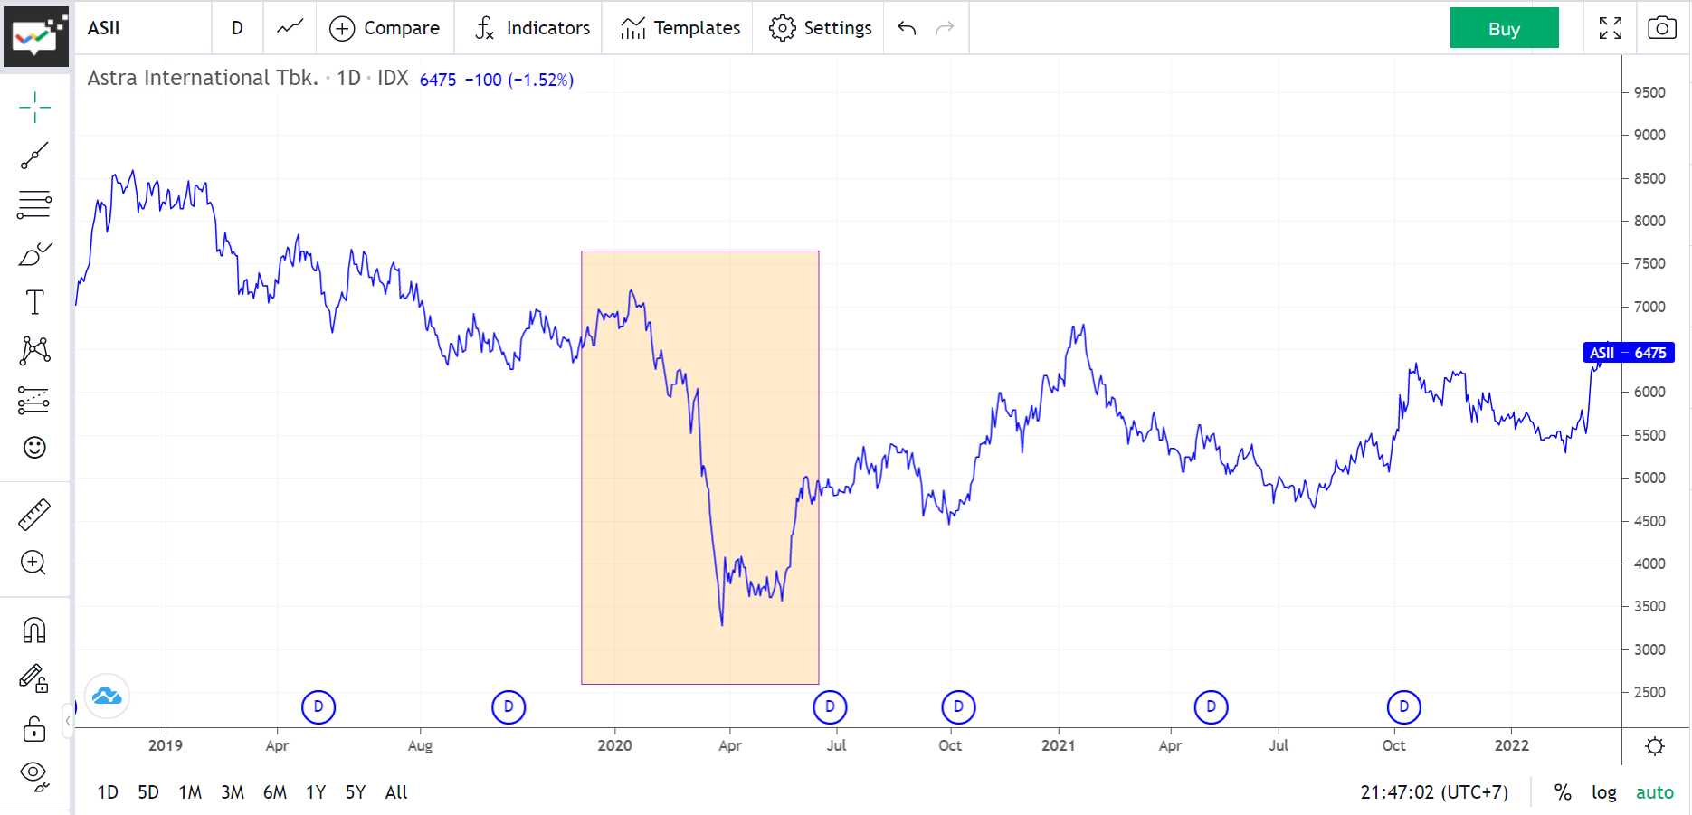Hide all drawings with eye icon

pos(34,776)
